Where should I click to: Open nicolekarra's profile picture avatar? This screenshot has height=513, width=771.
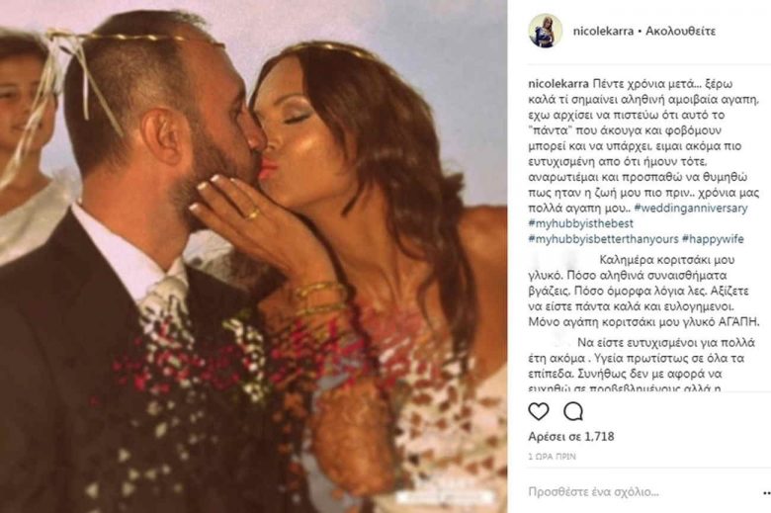pos(546,31)
